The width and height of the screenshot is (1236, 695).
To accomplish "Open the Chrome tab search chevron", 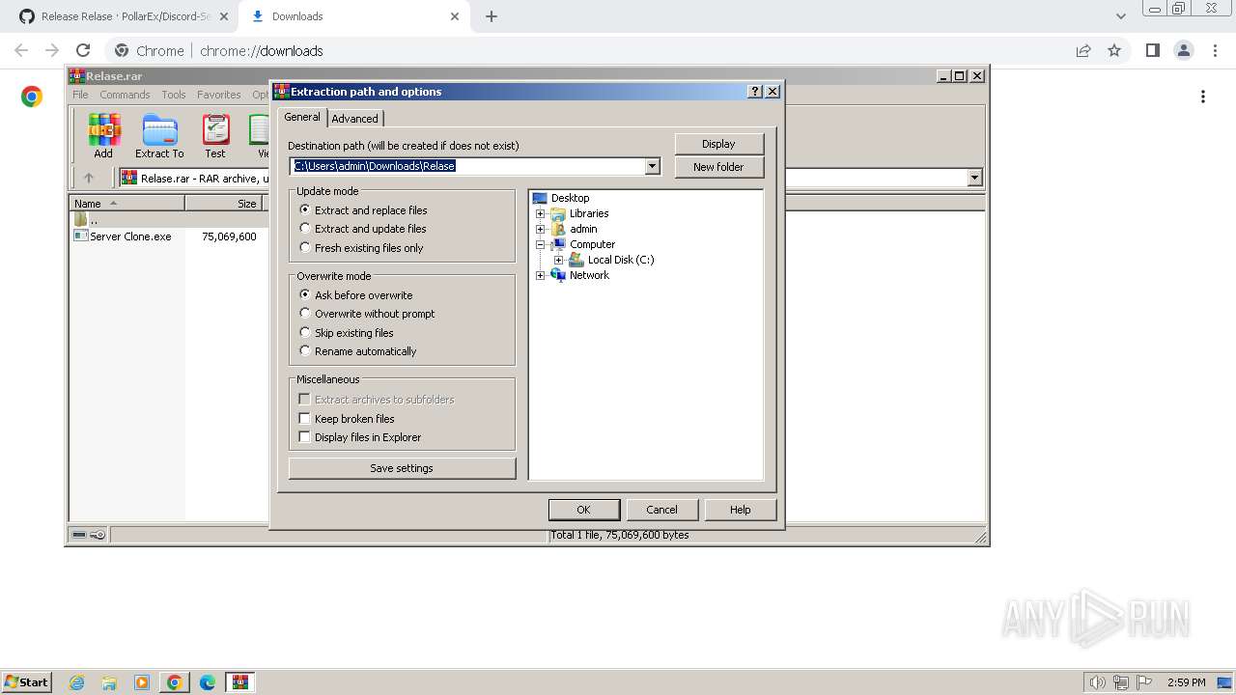I will tap(1120, 16).
